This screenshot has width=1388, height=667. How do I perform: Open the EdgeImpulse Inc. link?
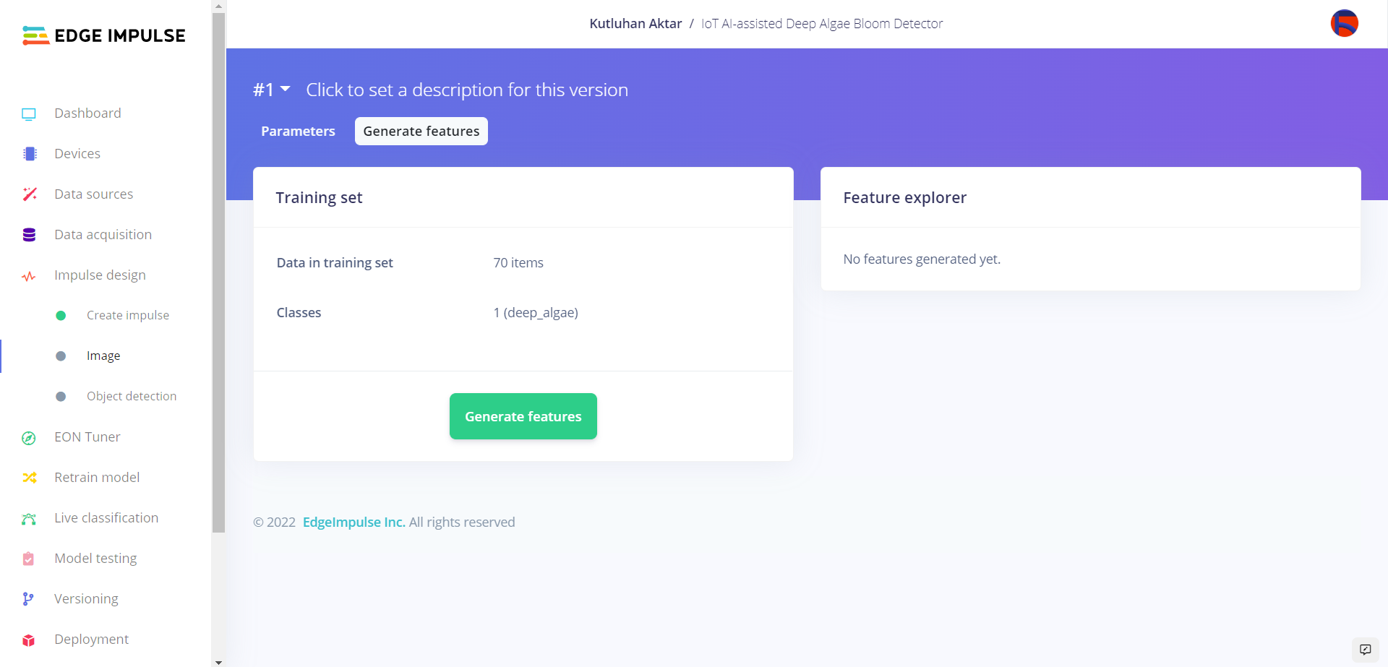tap(354, 522)
